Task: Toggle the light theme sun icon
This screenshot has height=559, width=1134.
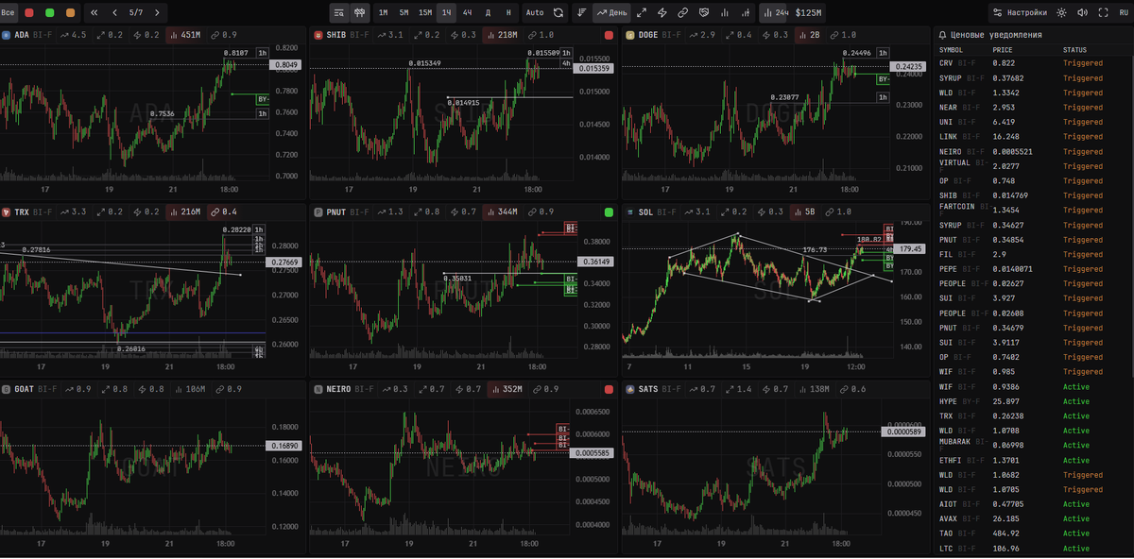Action: click(1061, 13)
